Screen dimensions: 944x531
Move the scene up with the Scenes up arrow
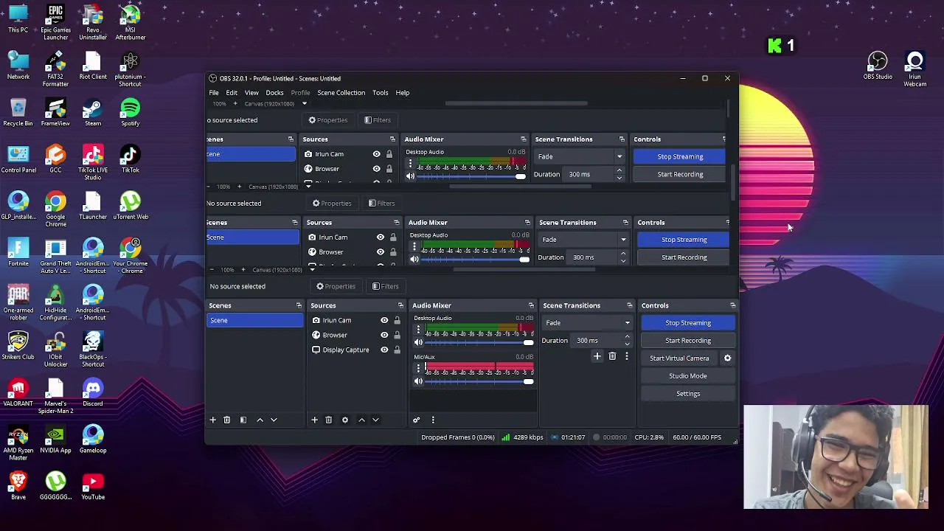point(260,420)
